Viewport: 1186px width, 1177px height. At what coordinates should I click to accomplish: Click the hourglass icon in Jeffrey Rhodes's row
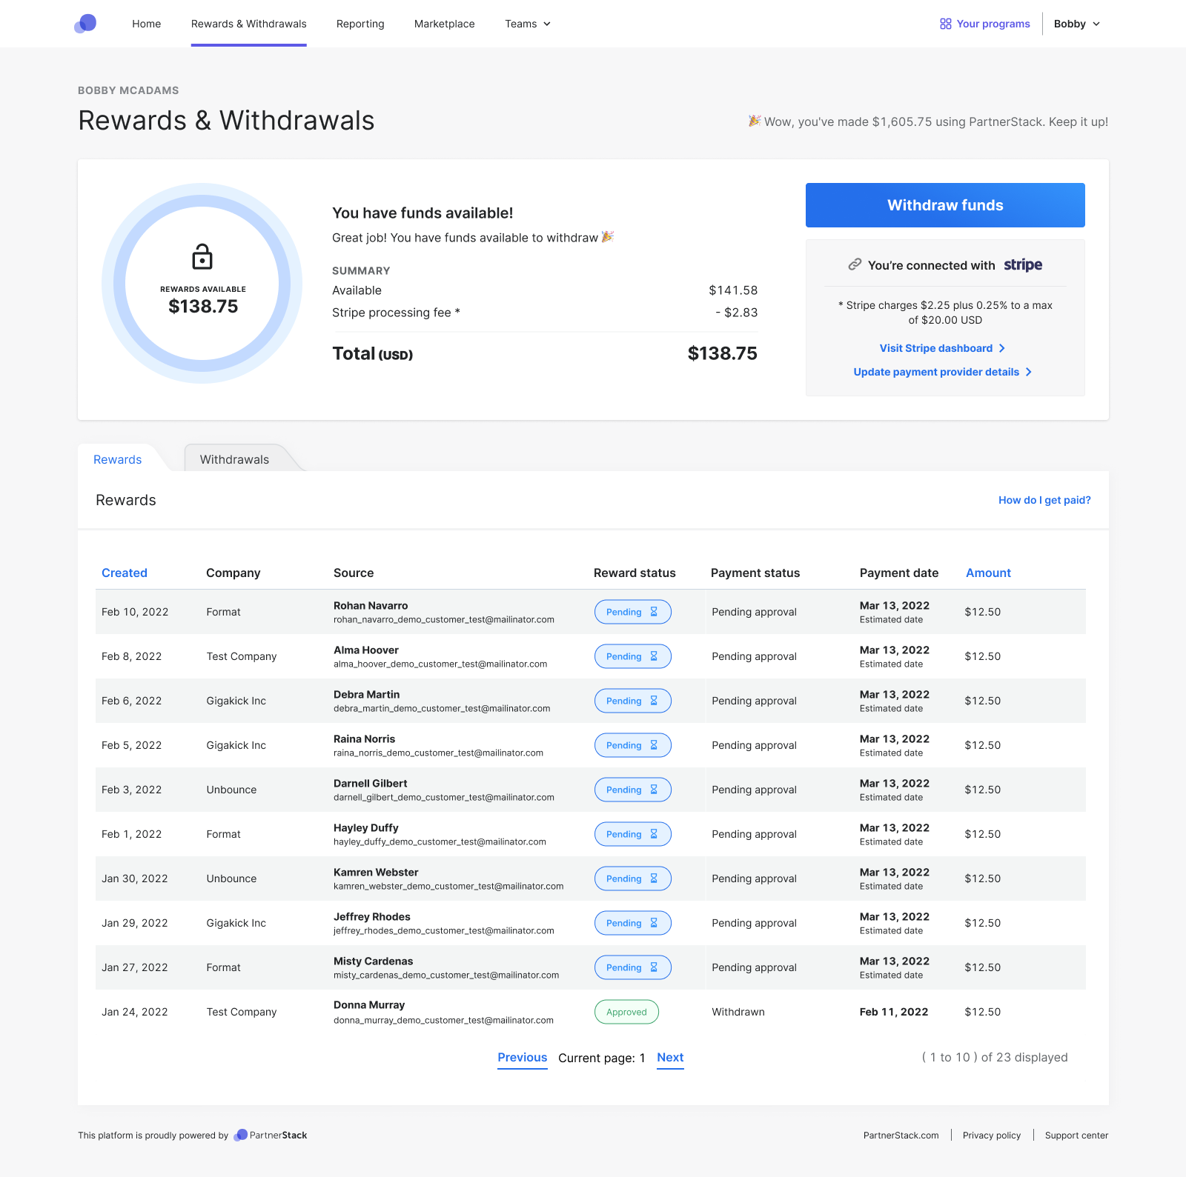(x=654, y=923)
